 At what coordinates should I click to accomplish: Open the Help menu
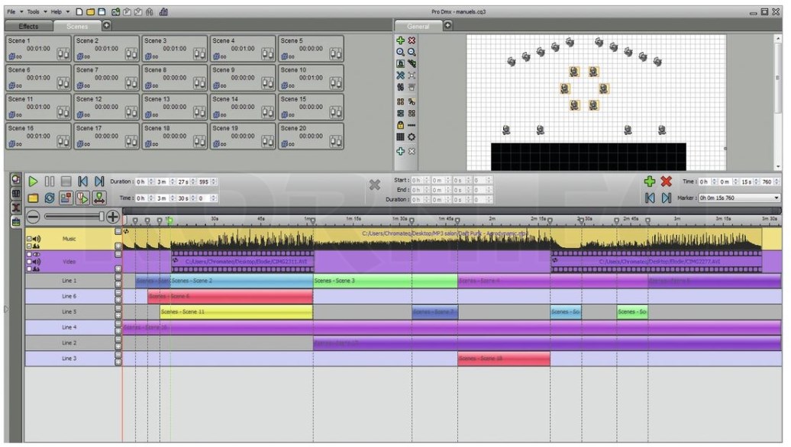tap(56, 12)
